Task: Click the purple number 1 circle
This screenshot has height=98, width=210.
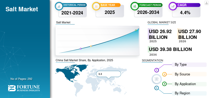Action: coord(156,70)
